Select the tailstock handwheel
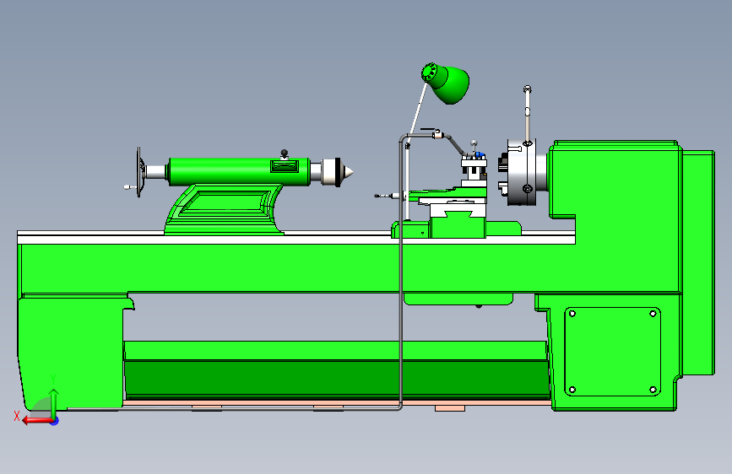The image size is (732, 474). click(x=139, y=172)
